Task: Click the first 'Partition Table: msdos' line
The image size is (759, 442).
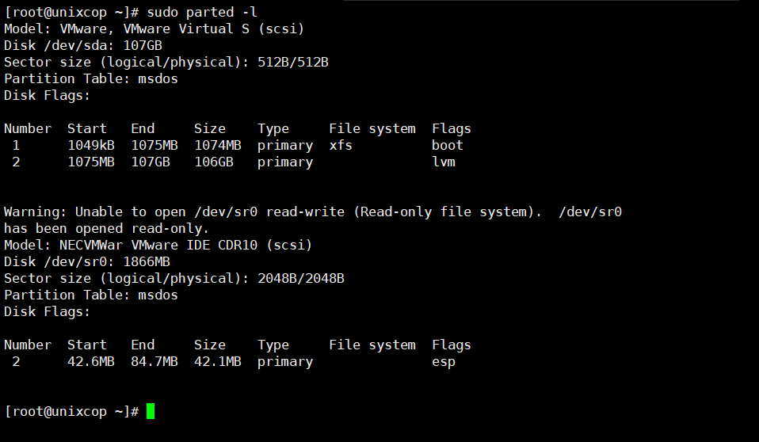Action: (91, 79)
